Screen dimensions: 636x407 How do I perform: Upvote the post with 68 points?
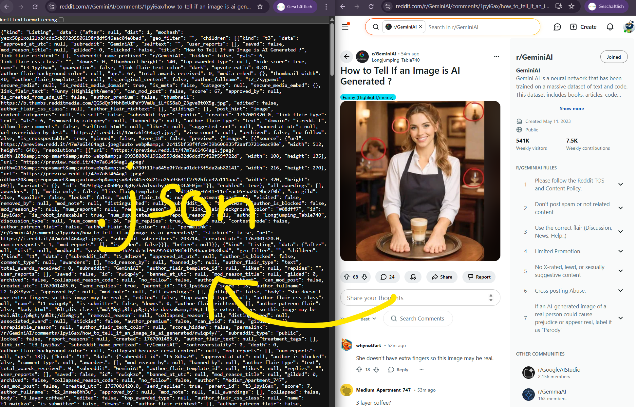347,277
